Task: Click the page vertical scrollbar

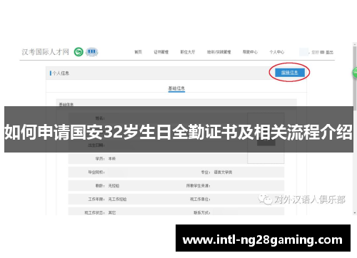Action: pos(355,78)
